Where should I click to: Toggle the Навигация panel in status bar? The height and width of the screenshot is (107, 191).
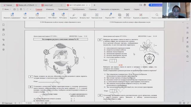7,103
